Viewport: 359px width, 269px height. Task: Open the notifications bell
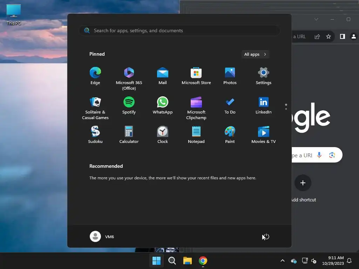pyautogui.click(x=350, y=261)
